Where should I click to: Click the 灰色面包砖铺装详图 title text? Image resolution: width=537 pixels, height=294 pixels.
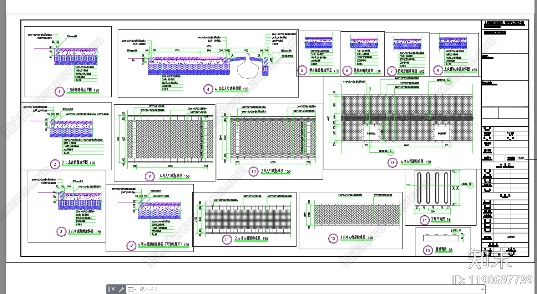(x=457, y=70)
